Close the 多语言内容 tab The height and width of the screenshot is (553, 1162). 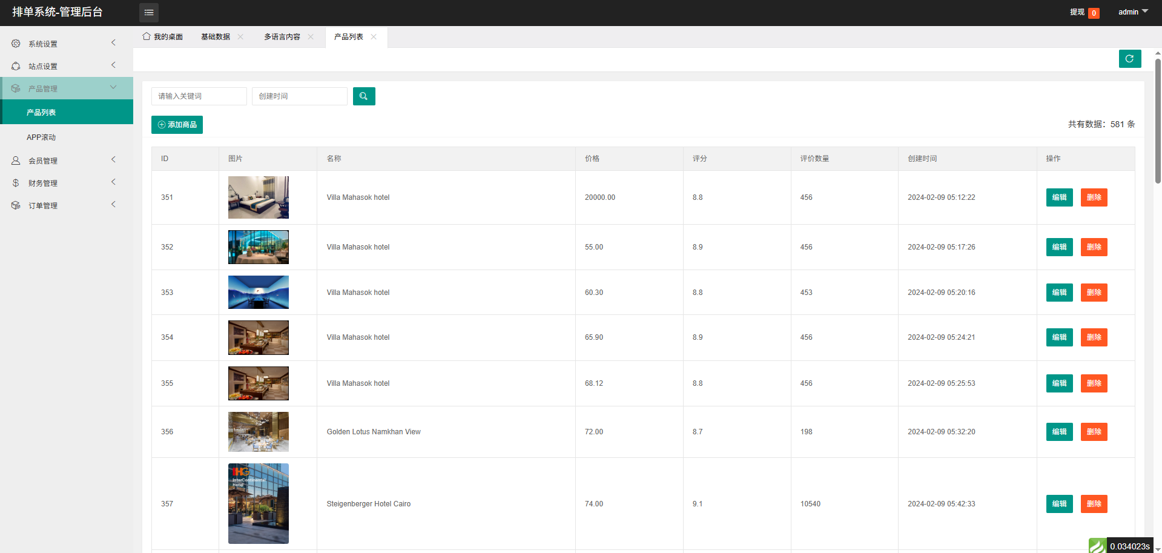pos(311,37)
